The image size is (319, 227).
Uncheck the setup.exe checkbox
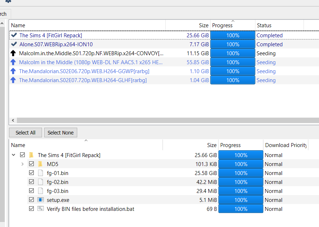[x=31, y=200]
